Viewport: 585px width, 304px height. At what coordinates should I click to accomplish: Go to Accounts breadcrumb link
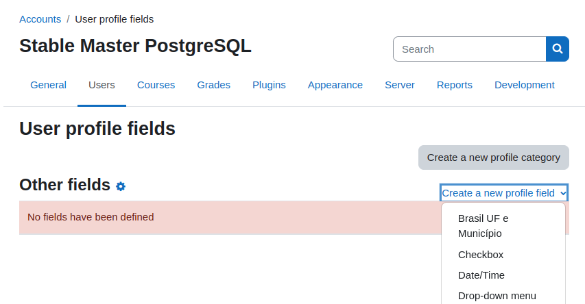[40, 19]
